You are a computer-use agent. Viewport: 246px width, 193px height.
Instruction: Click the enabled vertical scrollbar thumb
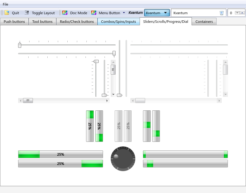coord(113,70)
